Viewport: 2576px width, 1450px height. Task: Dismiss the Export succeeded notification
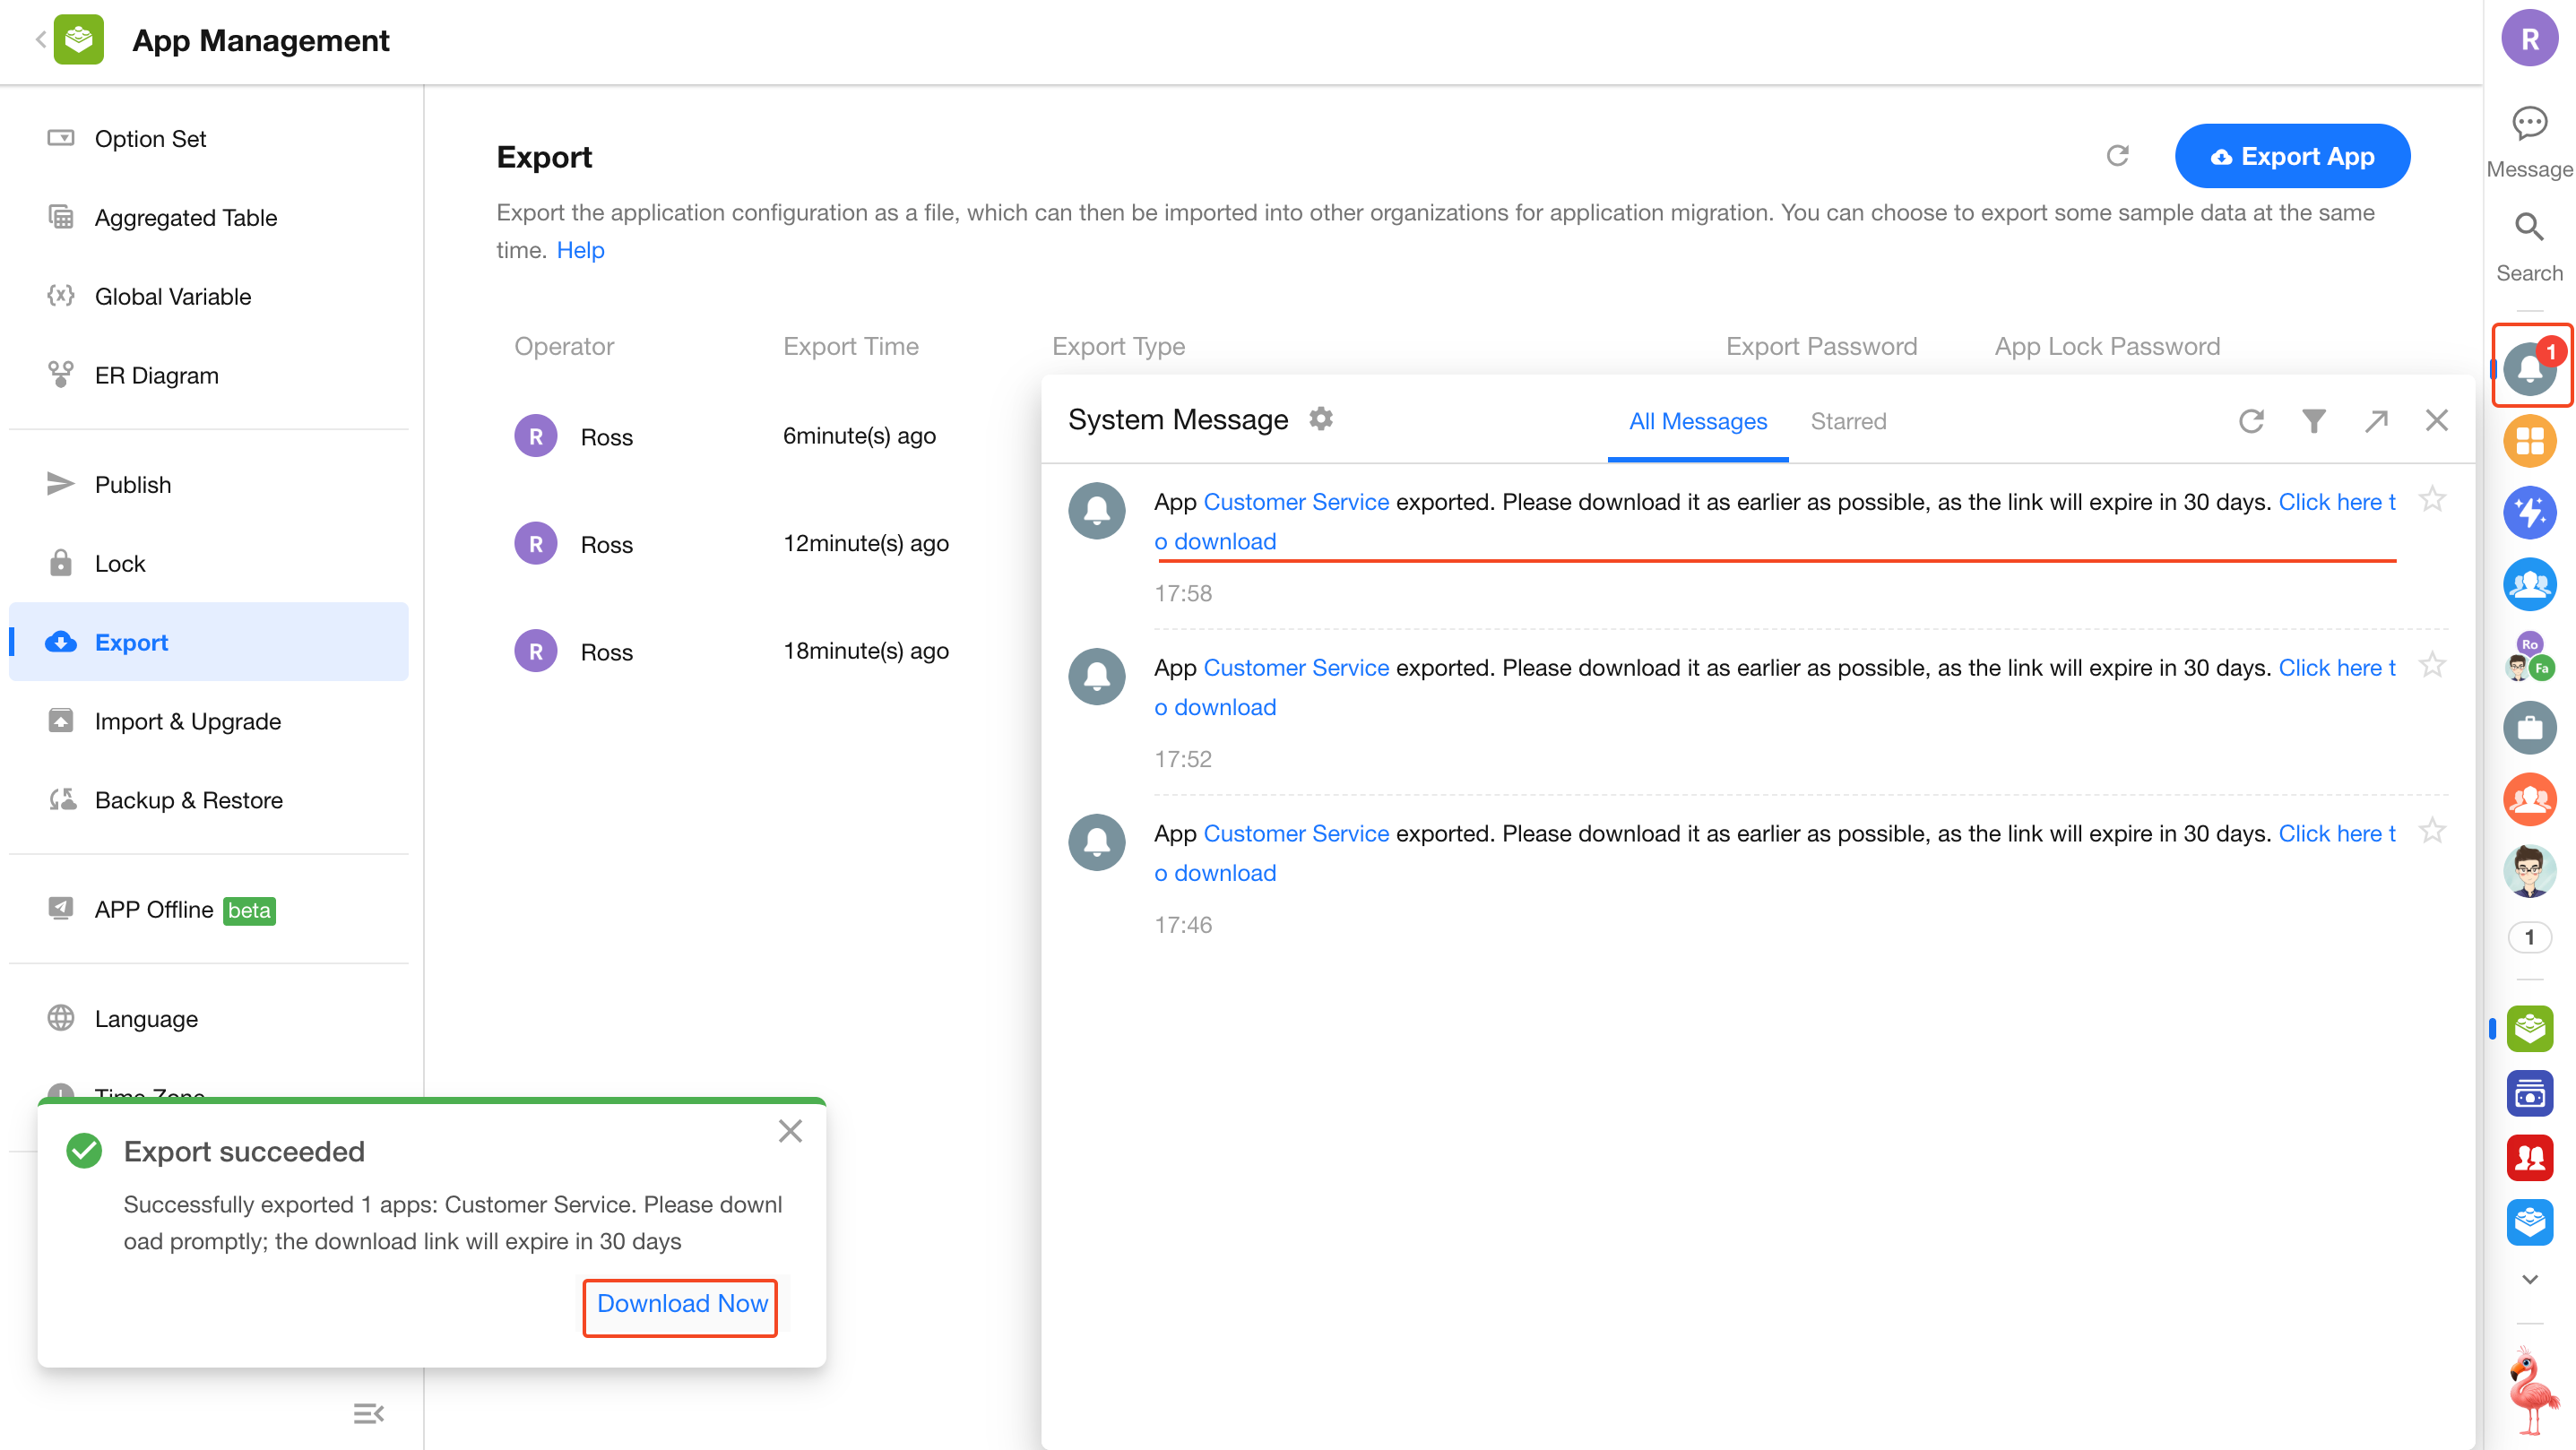pos(790,1131)
